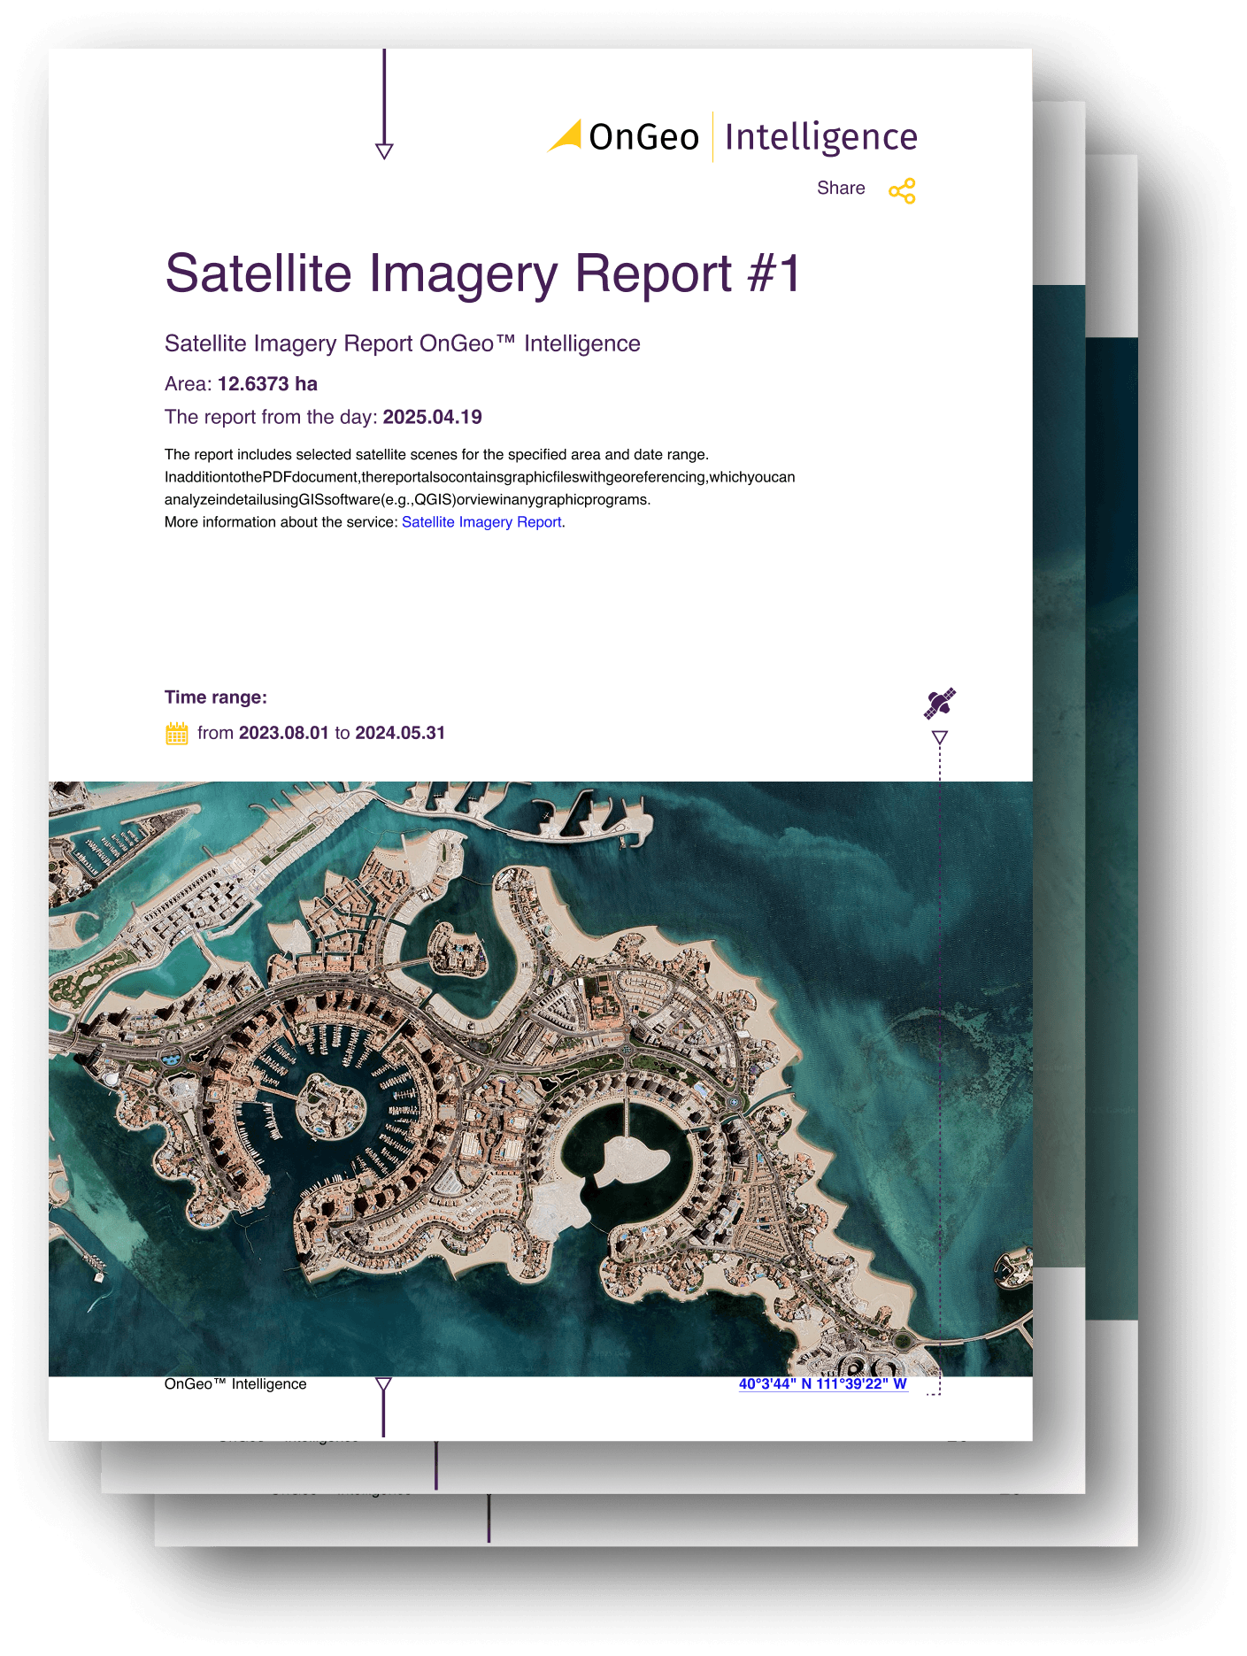The height and width of the screenshot is (1656, 1247).
Task: Click the purple satellite icon
Action: tap(940, 704)
